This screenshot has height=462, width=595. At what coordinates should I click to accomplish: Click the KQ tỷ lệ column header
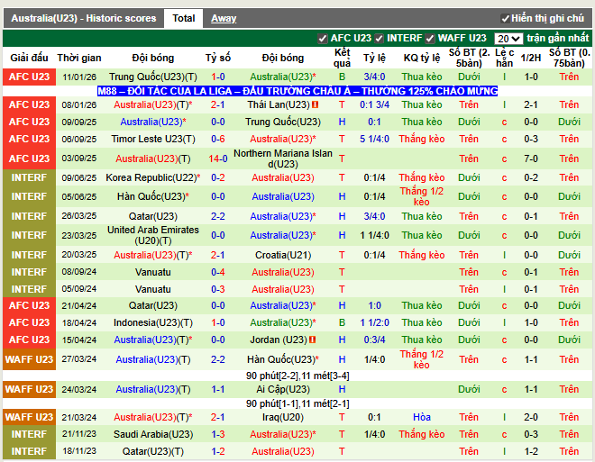(x=422, y=58)
